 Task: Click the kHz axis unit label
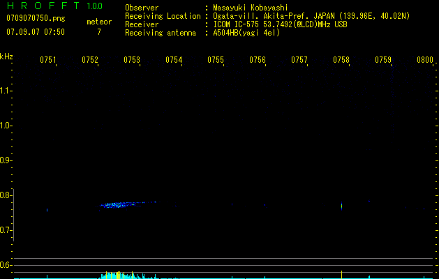6,56
